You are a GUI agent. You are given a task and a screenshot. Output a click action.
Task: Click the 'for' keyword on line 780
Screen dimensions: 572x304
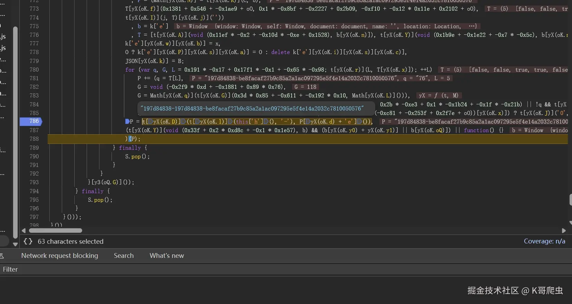(x=130, y=70)
